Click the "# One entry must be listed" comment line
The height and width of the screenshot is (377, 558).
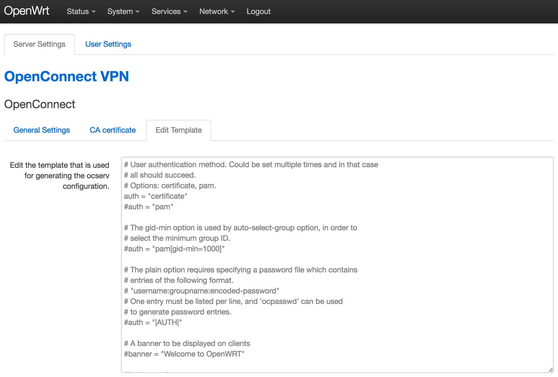233,301
